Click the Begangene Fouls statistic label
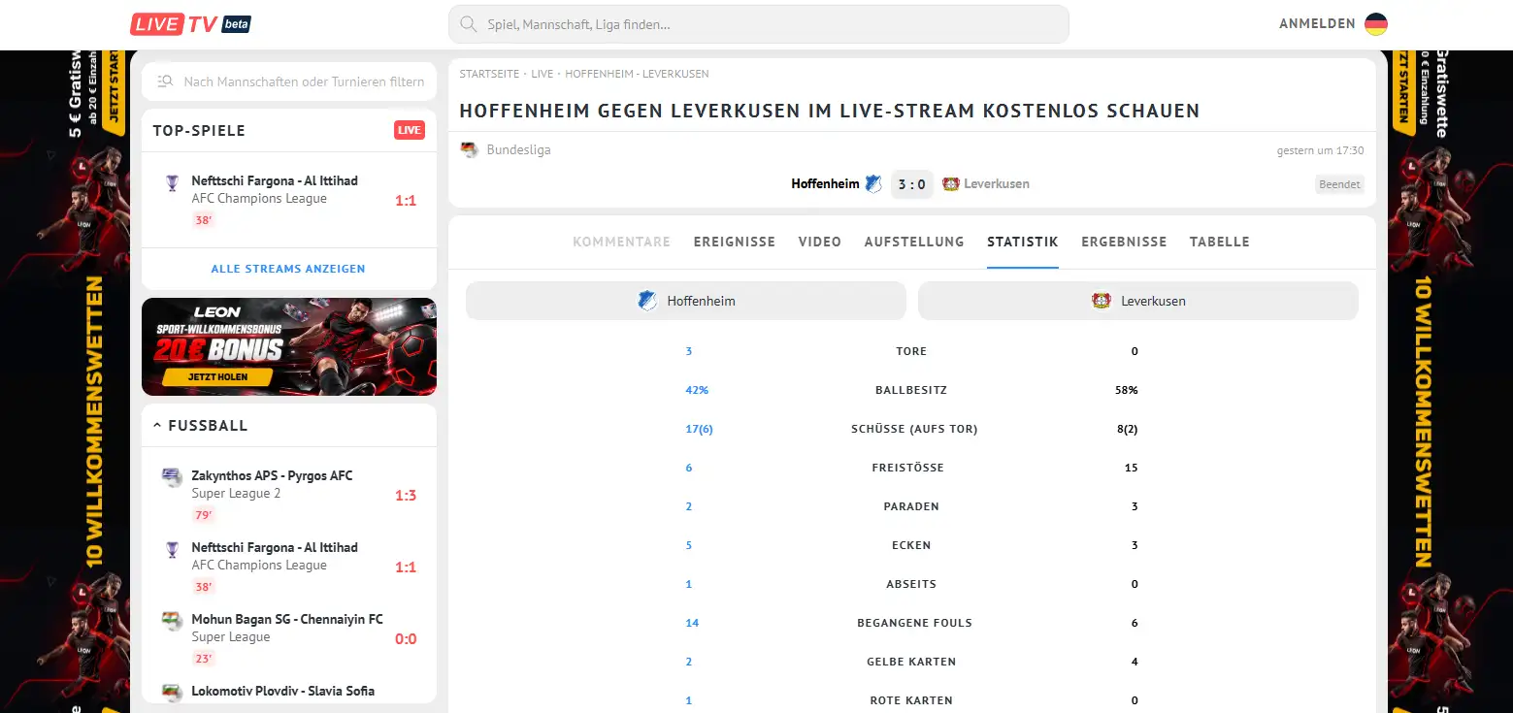The image size is (1513, 713). click(x=914, y=623)
